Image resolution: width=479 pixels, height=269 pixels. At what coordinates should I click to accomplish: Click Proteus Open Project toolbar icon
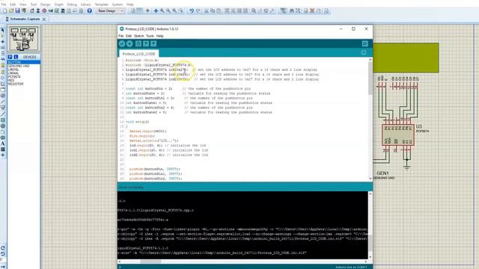click(x=11, y=11)
